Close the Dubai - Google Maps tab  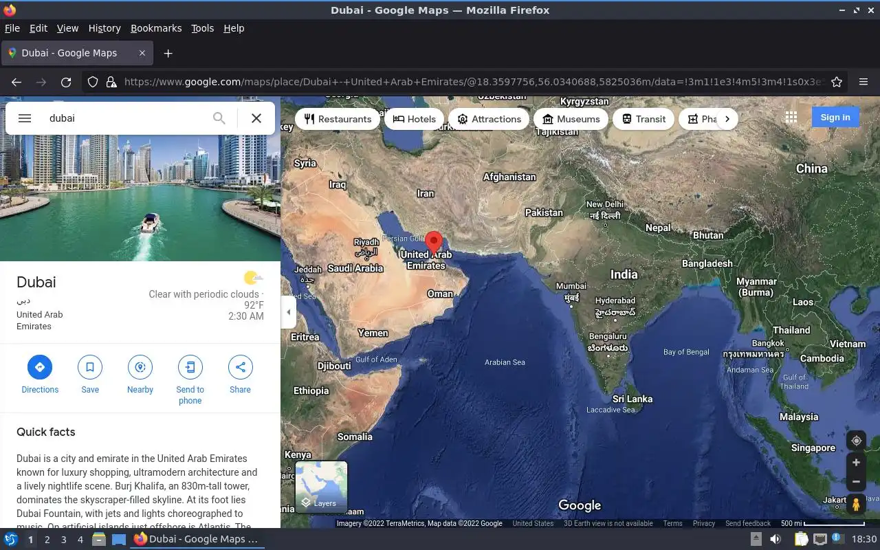pyautogui.click(x=142, y=53)
